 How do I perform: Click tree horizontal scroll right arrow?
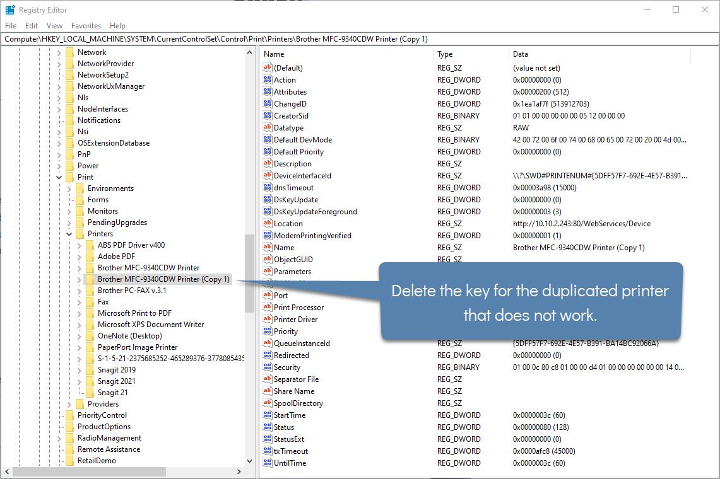(239, 471)
